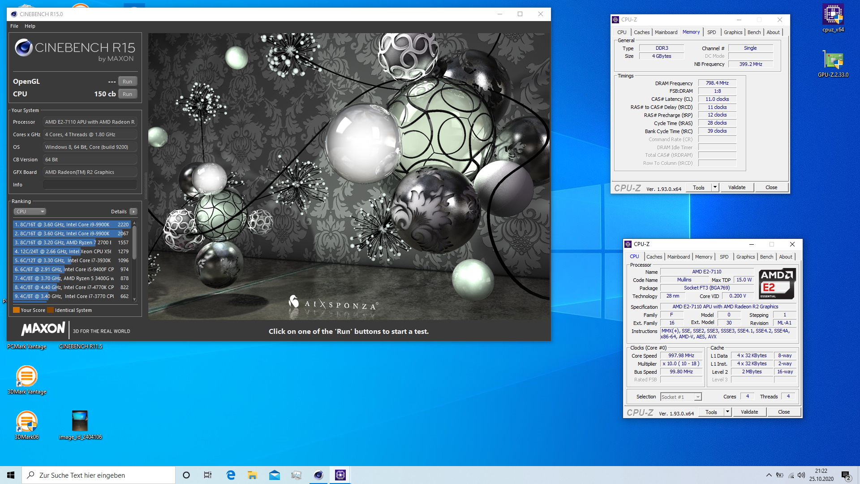The width and height of the screenshot is (860, 484).
Task: Open Cinebench Help menu
Action: click(x=30, y=26)
